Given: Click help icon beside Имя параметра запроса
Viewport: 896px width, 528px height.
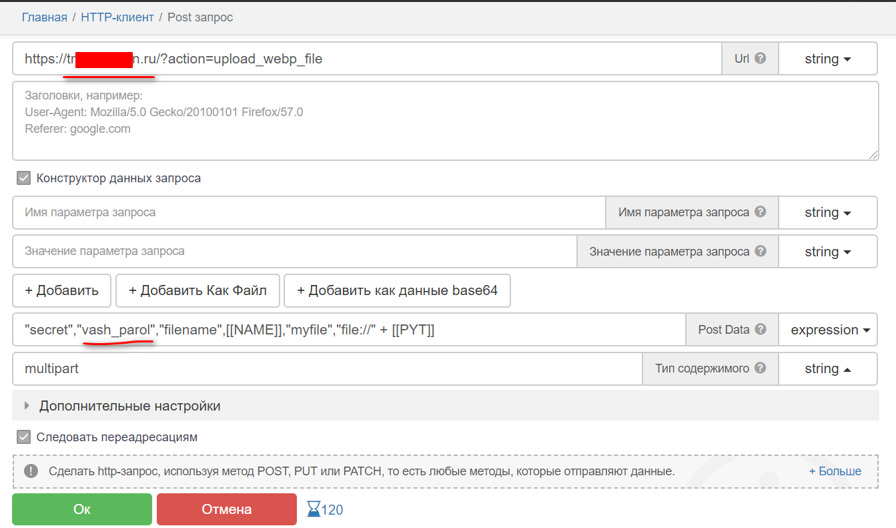Looking at the screenshot, I should pyautogui.click(x=759, y=212).
